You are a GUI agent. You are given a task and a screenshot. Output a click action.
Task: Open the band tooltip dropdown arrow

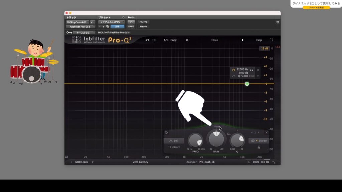[x=258, y=76]
